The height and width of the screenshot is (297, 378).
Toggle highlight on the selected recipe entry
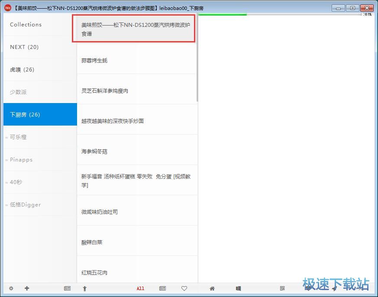(134, 29)
